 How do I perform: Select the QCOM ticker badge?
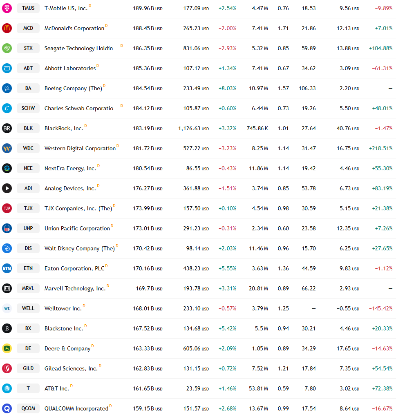(x=28, y=408)
